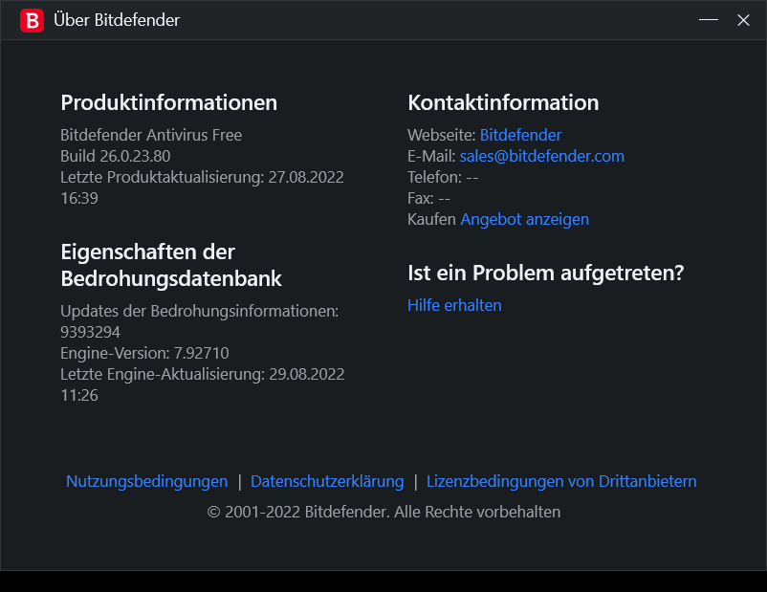767x592 pixels.
Task: Click Updates der Bedrohungsinformationen: label
Action: tap(200, 311)
